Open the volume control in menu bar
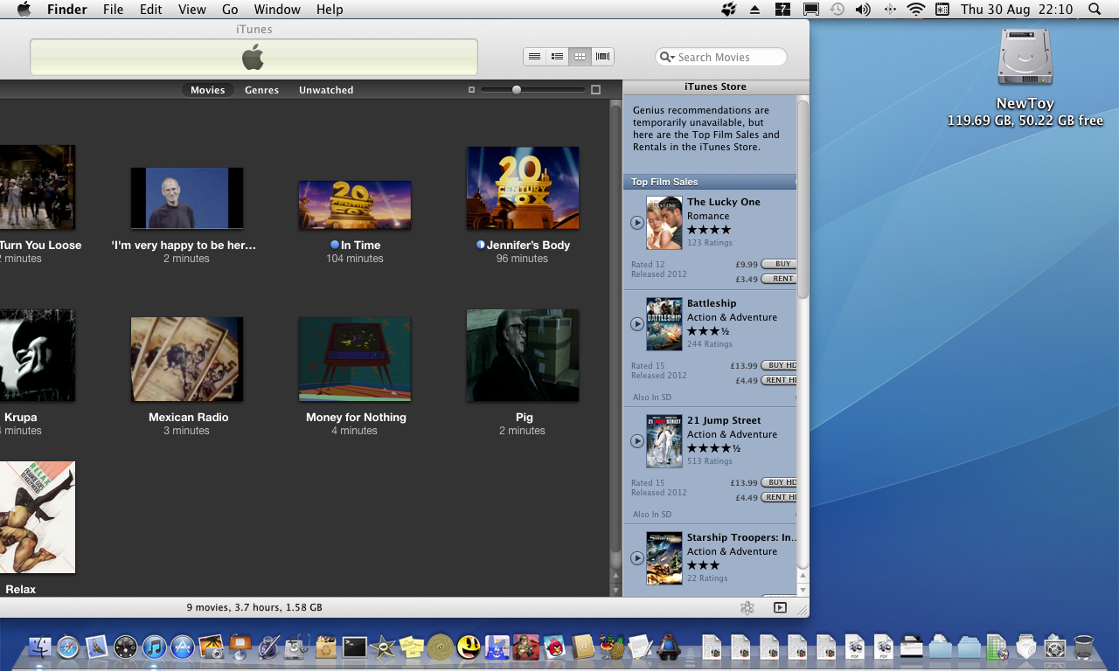This screenshot has height=671, width=1119. [x=863, y=10]
